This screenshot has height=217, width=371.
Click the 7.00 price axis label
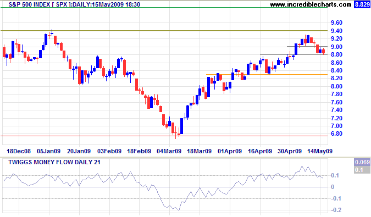tap(336, 125)
